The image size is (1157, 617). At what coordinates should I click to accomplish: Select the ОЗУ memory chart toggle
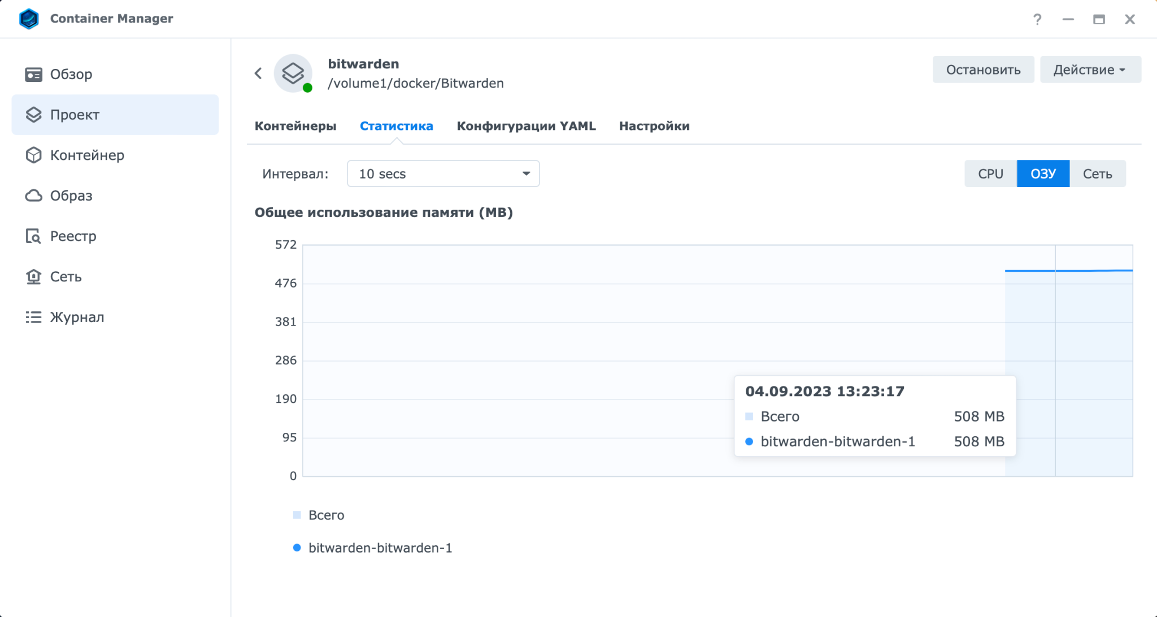1043,173
